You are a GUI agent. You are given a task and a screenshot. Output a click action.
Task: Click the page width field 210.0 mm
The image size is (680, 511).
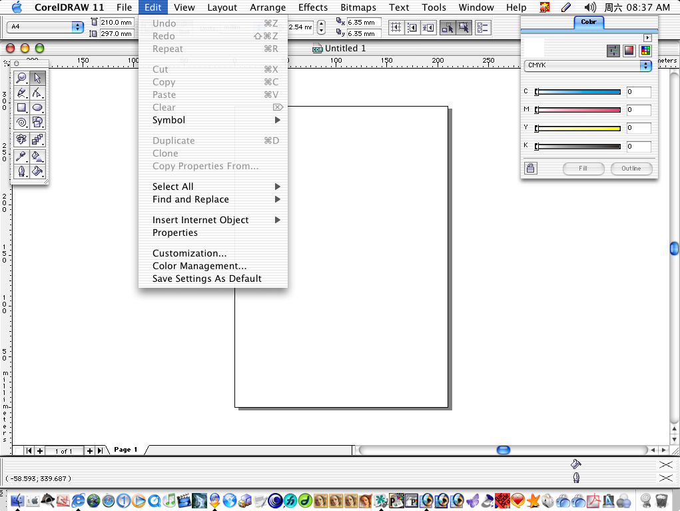tap(117, 22)
